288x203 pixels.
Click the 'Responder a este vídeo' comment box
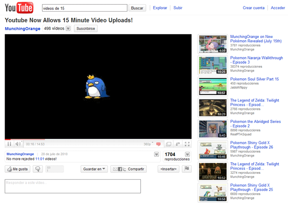[x=73, y=186]
